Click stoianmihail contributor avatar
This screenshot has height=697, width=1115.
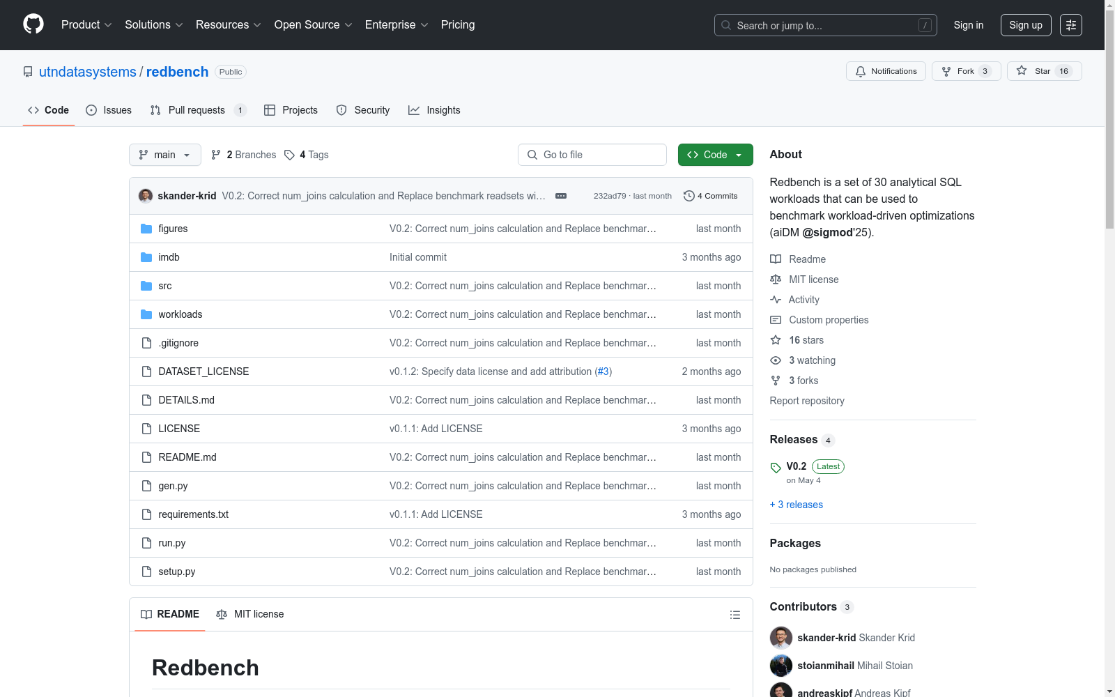tap(781, 666)
